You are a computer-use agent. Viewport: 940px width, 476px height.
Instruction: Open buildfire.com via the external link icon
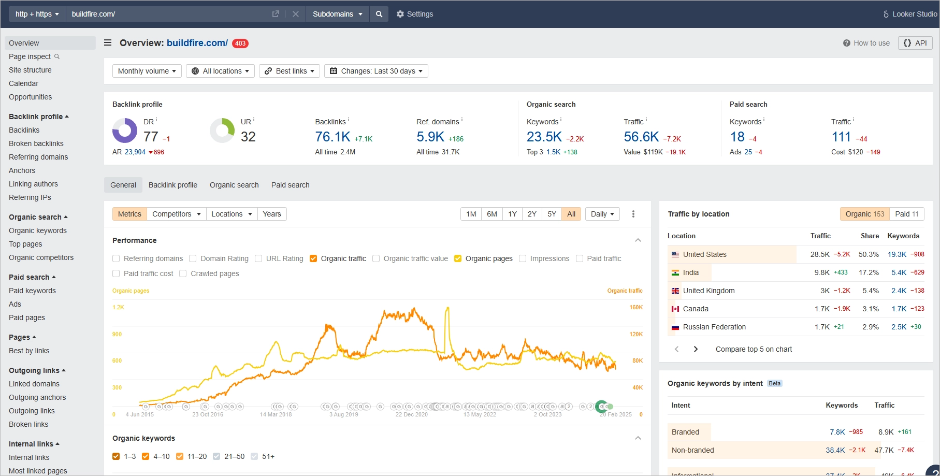point(276,14)
